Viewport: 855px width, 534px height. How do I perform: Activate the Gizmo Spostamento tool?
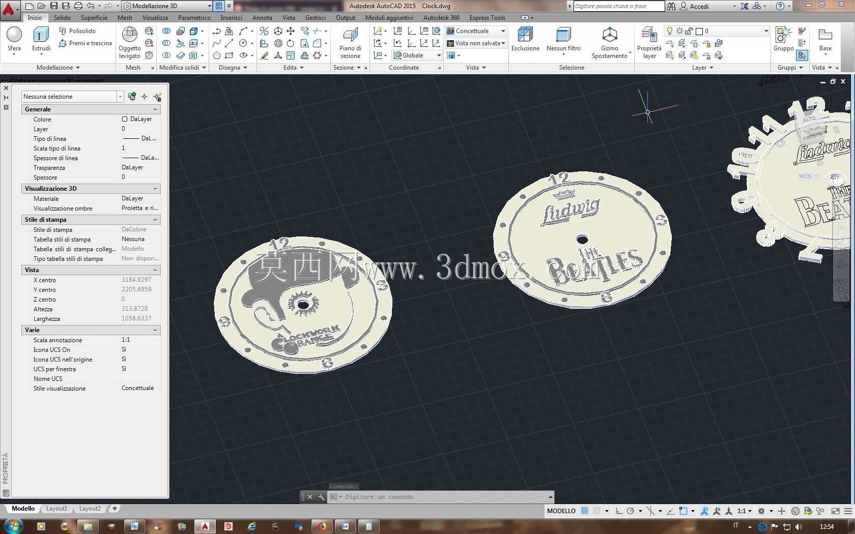tap(610, 43)
